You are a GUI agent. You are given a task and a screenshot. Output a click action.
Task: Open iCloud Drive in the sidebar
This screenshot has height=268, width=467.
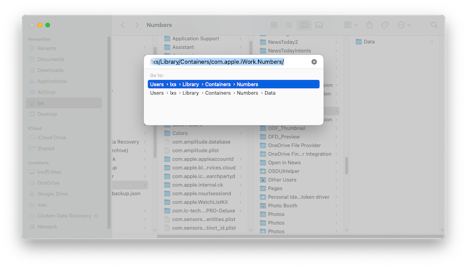pos(64,138)
